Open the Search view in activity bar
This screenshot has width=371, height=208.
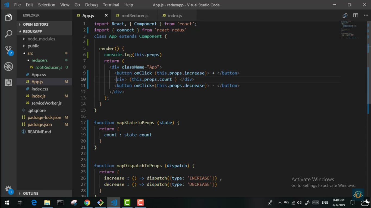[8, 34]
